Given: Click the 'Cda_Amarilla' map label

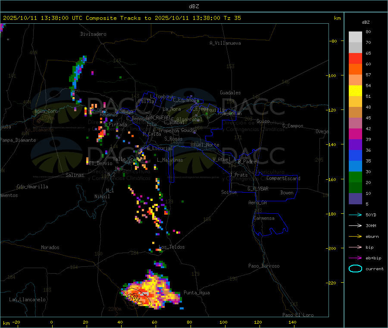Looking at the screenshot, I should point(32,187).
